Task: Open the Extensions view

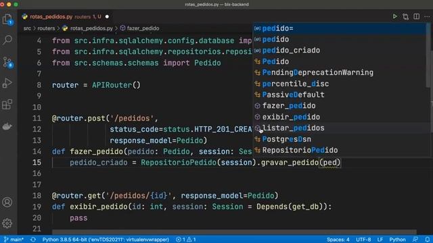Action: (7, 105)
